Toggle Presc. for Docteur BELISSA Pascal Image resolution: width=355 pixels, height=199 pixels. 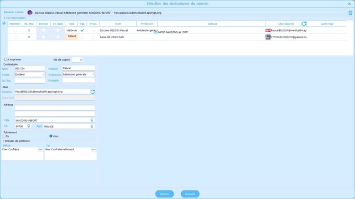93,30
